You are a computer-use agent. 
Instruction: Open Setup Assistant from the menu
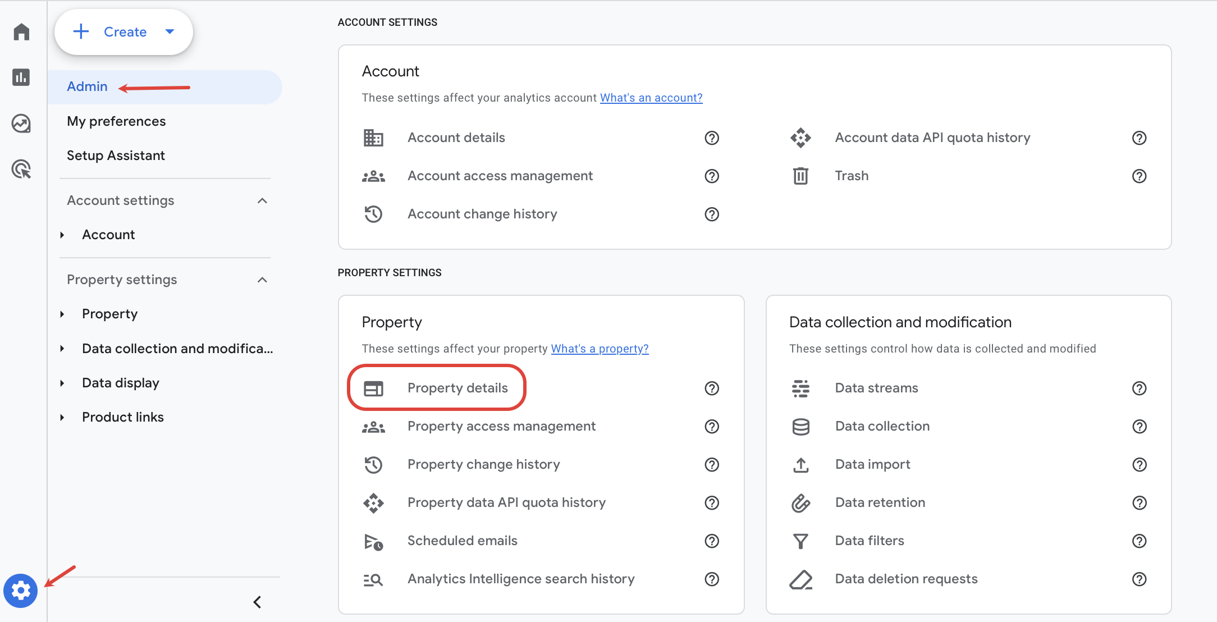point(116,155)
